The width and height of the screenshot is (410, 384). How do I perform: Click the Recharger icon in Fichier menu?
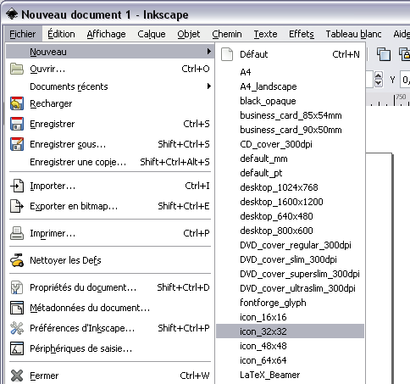pos(17,103)
